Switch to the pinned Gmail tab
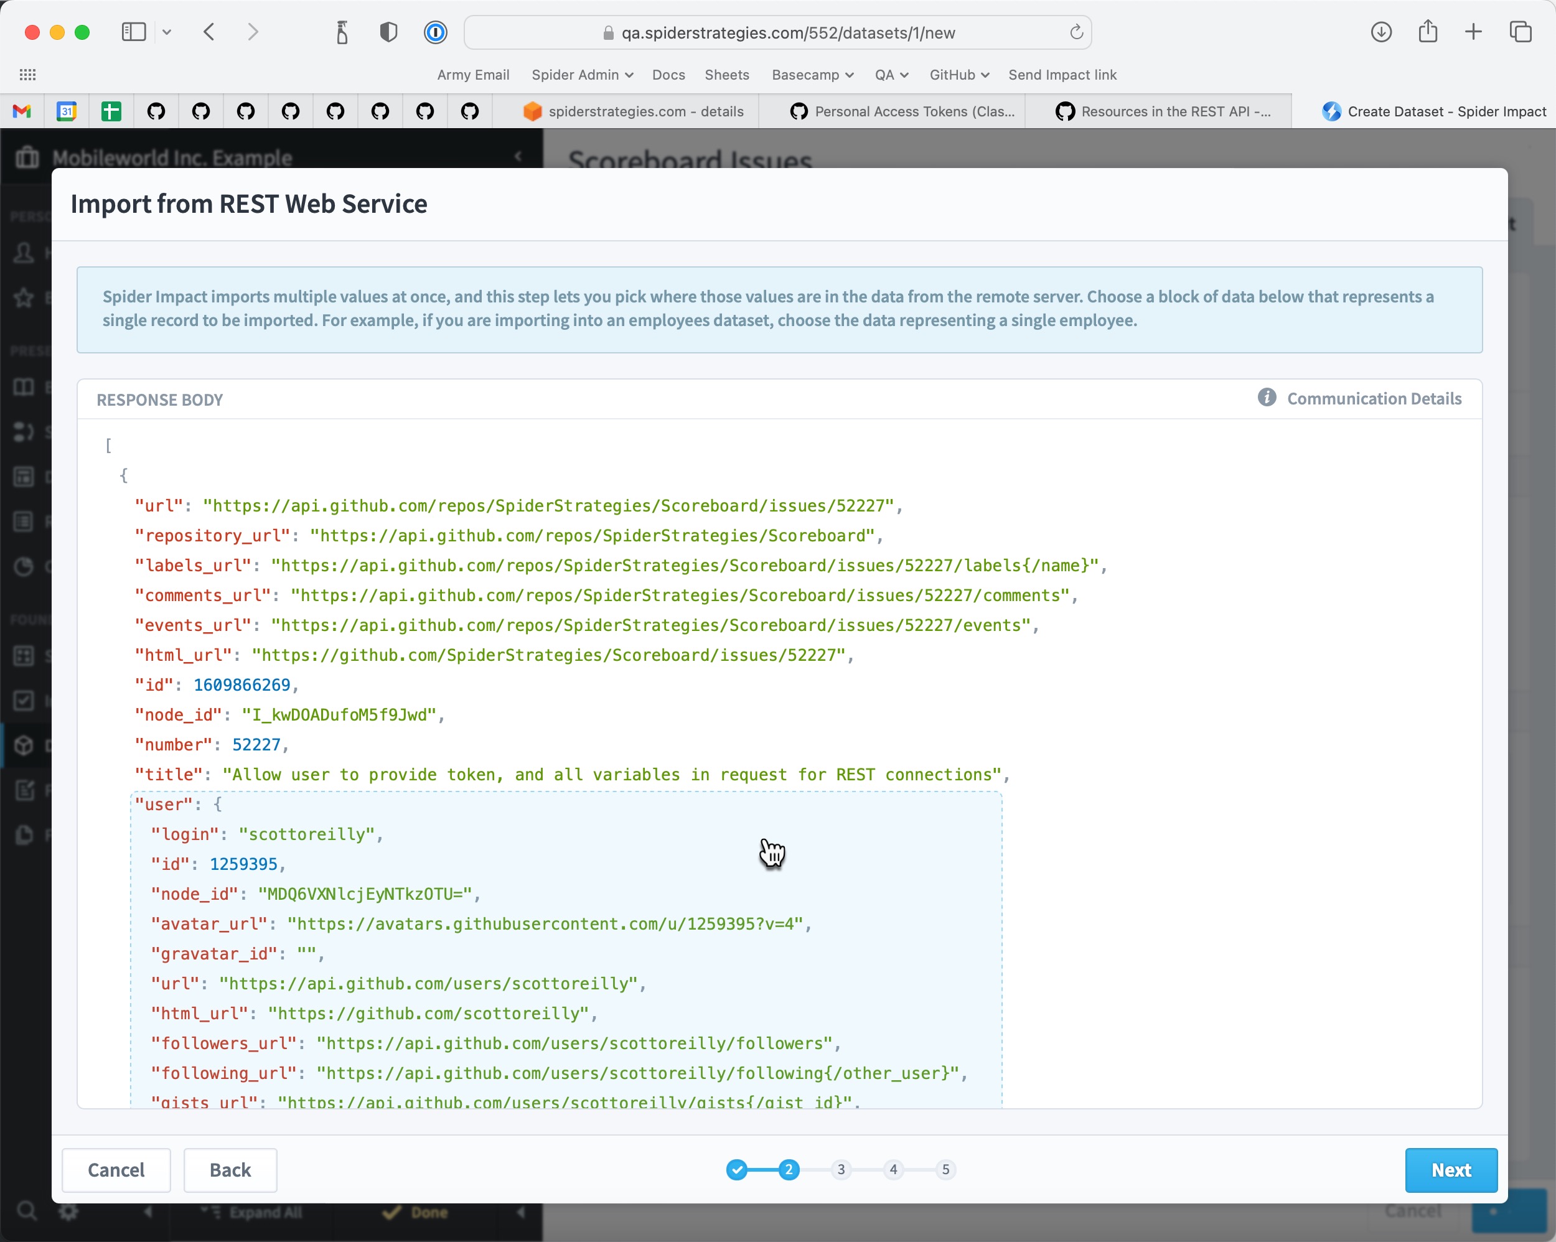1556x1242 pixels. pyautogui.click(x=22, y=111)
